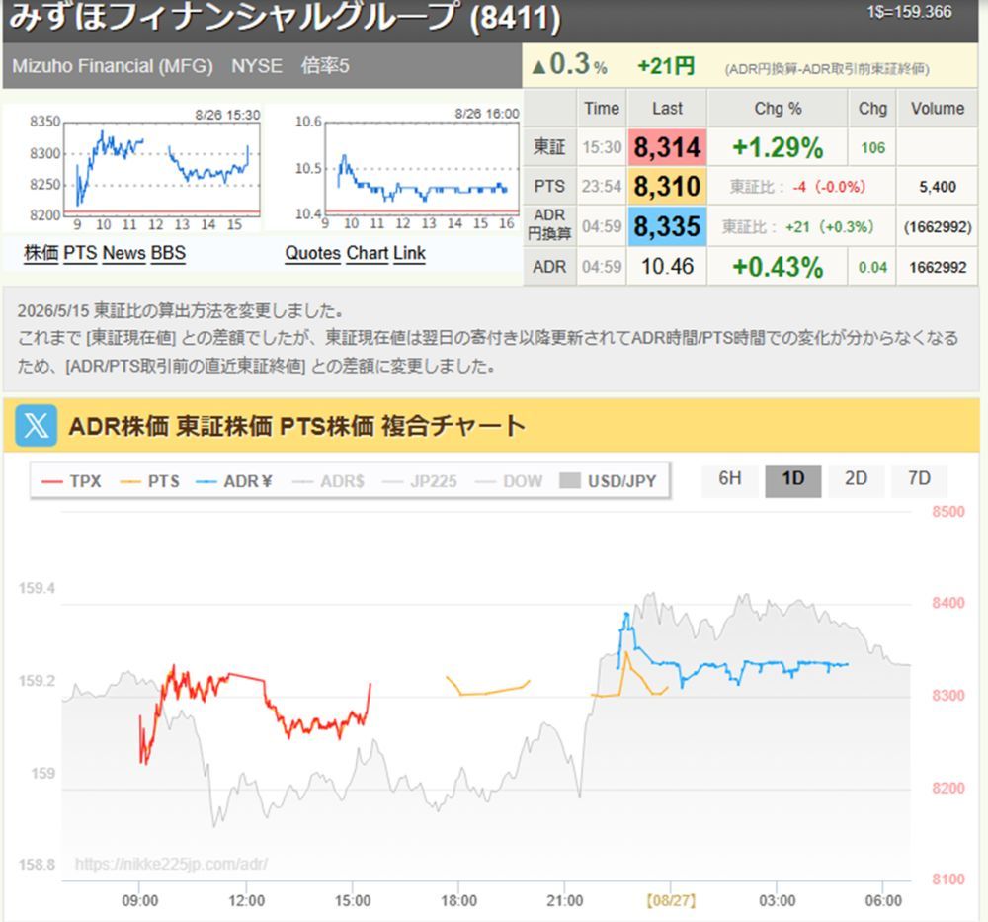
Task: Click the +1.29% change value
Action: pos(778,147)
